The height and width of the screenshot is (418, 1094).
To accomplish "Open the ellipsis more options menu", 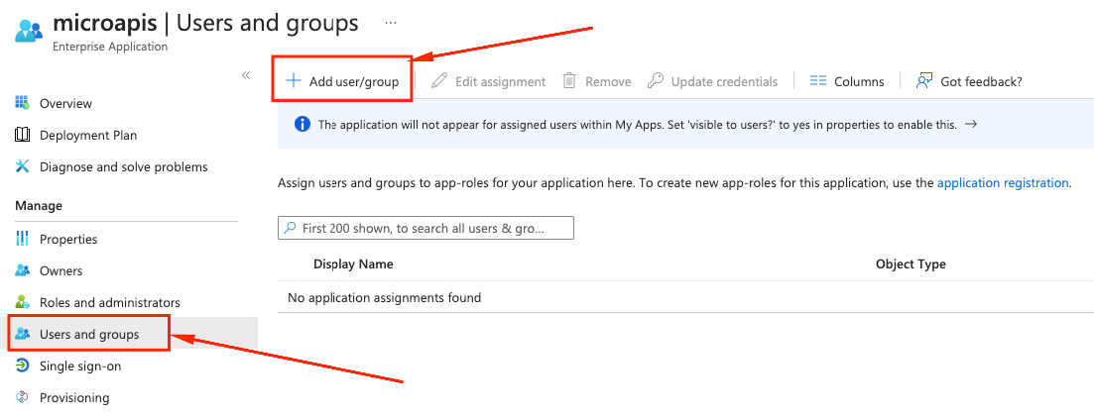I will click(x=391, y=23).
